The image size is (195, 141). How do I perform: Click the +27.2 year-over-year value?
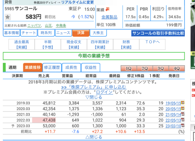[97, 132]
